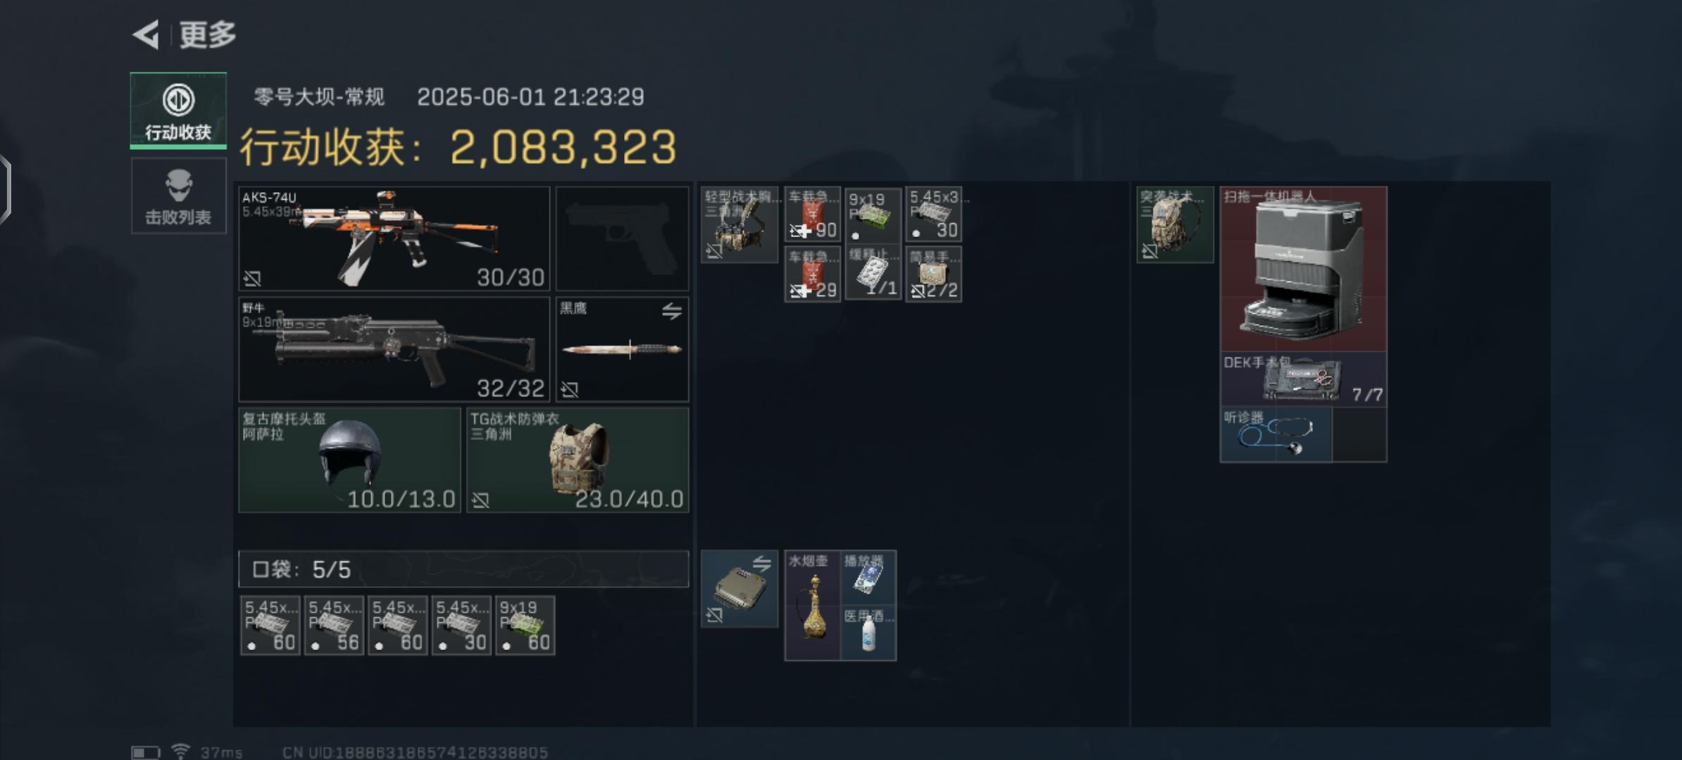Switch to the 击败列表 tab
The image size is (1682, 760).
178,196
